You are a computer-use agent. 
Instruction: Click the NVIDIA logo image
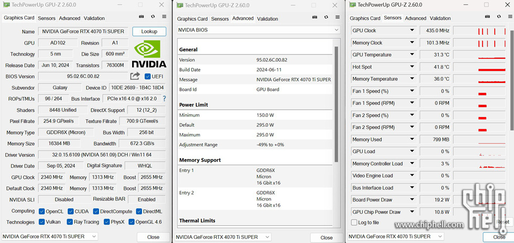point(149,54)
